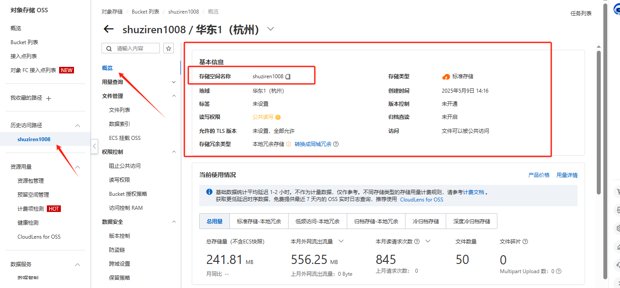
Task: Click the orange cloud icon beside 标准存储
Action: coord(446,76)
